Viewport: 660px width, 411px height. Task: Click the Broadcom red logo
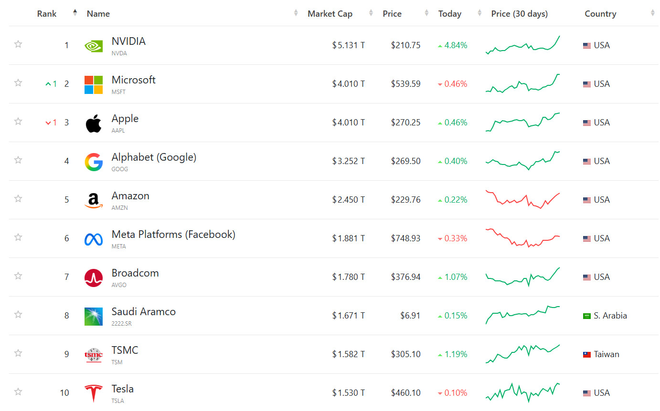94,277
